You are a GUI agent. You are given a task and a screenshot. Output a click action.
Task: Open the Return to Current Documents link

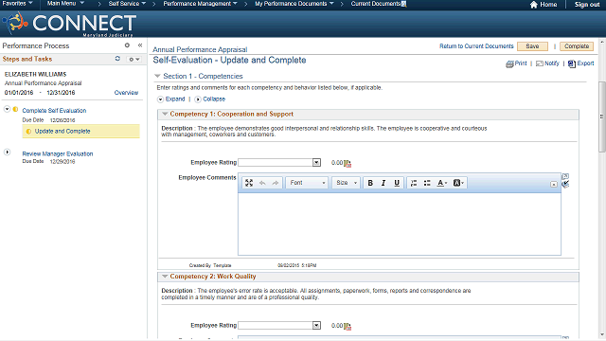476,46
